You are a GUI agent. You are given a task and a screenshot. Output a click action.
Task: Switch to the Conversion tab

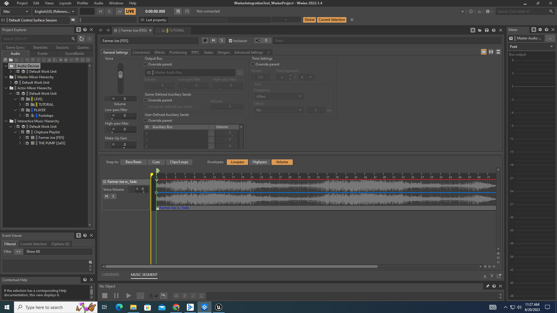[x=141, y=52]
